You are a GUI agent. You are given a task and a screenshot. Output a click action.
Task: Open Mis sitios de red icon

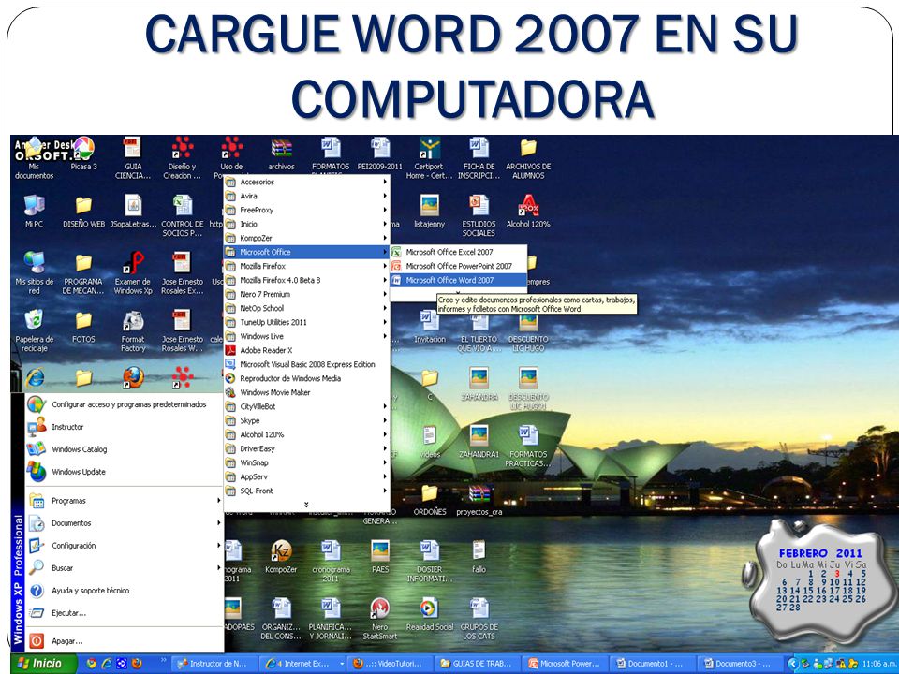[x=35, y=272]
